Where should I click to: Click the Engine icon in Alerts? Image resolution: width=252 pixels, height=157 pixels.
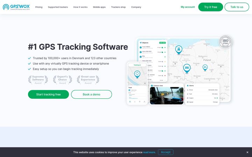(188, 98)
